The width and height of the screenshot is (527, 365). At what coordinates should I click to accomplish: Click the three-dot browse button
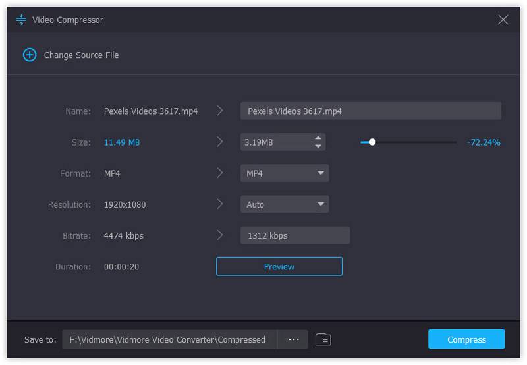tap(293, 339)
